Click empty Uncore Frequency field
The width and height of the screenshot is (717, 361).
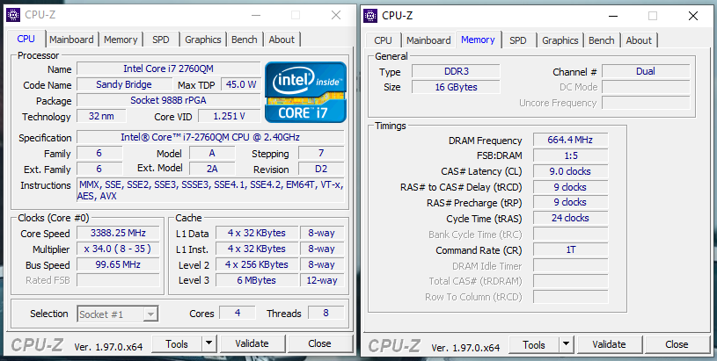tap(646, 103)
